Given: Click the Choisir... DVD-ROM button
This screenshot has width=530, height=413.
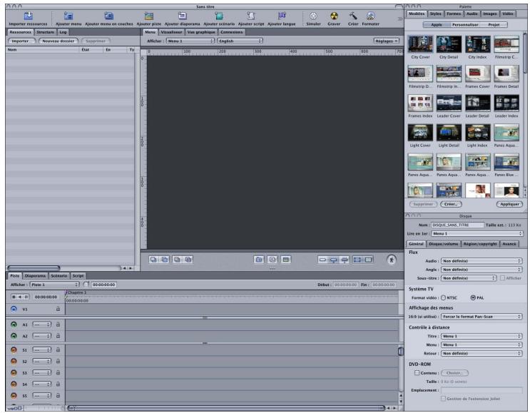Looking at the screenshot, I should click(x=454, y=373).
